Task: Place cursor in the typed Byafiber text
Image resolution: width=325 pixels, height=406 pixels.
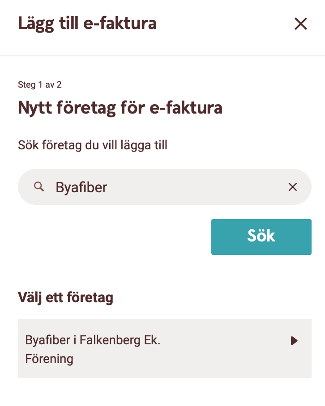Action: tap(81, 187)
